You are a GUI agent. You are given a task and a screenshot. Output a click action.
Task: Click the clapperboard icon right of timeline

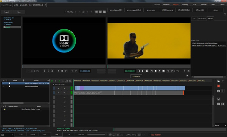[x=218, y=81]
